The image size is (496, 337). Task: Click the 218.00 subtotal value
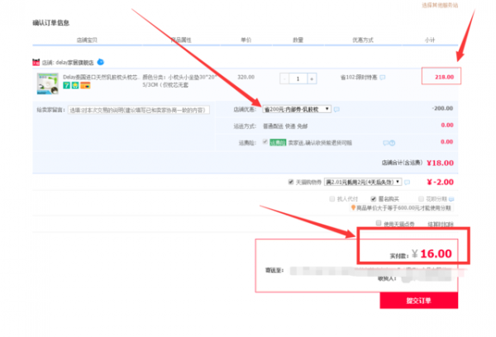click(x=444, y=77)
